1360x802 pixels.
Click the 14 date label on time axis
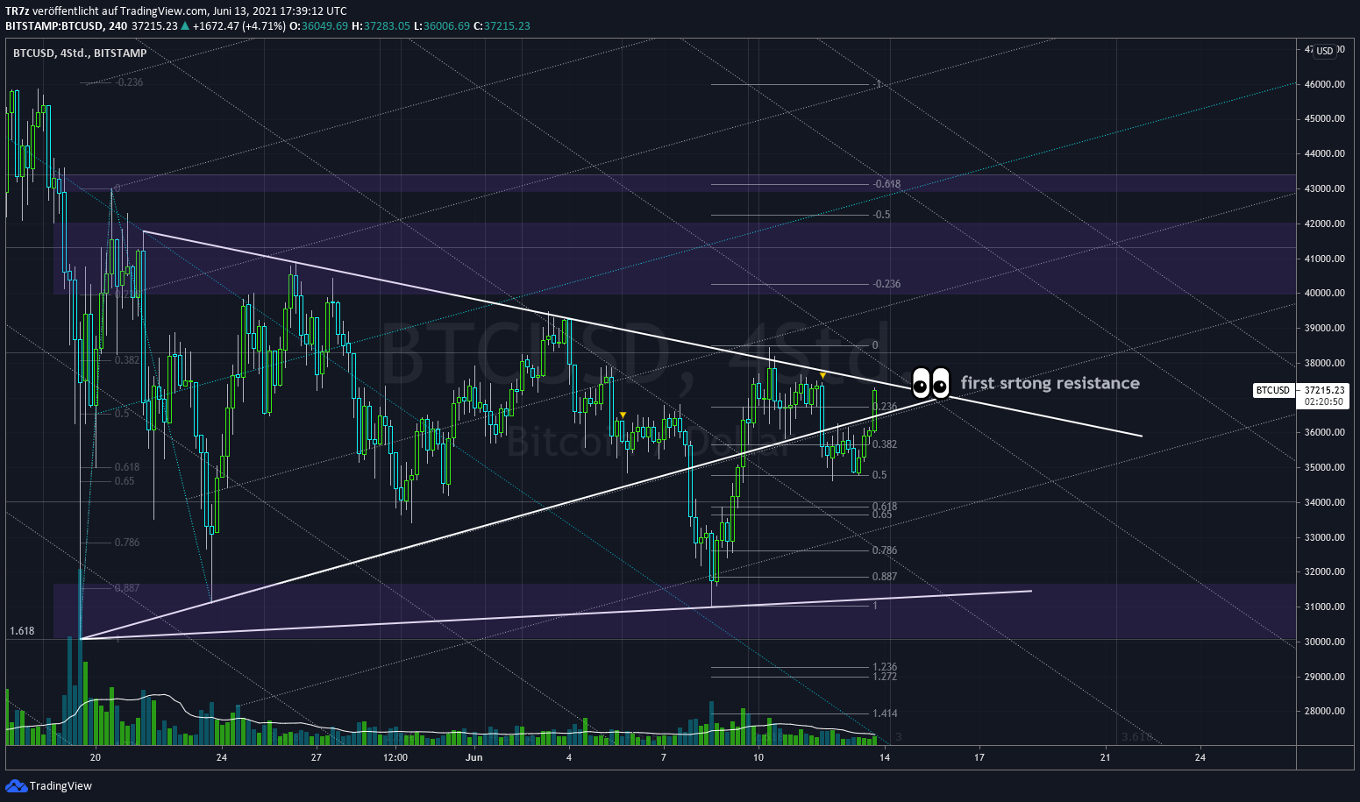pyautogui.click(x=885, y=757)
